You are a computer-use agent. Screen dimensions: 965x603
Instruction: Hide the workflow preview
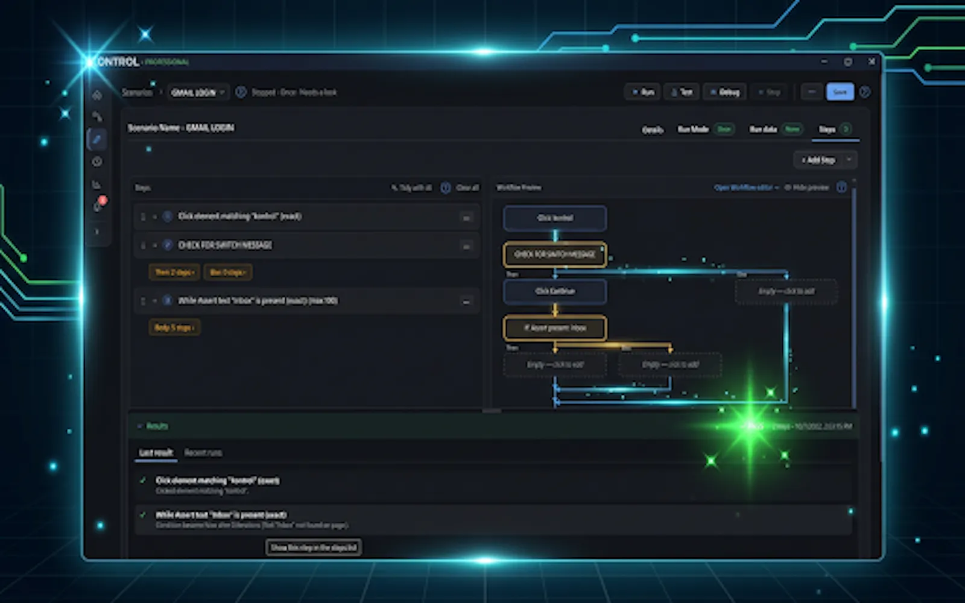click(x=807, y=188)
